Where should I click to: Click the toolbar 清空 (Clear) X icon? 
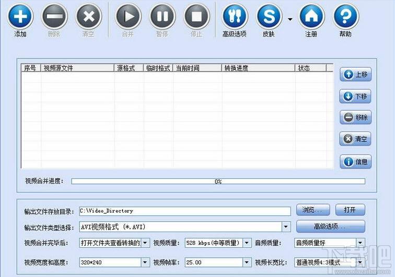(x=89, y=16)
